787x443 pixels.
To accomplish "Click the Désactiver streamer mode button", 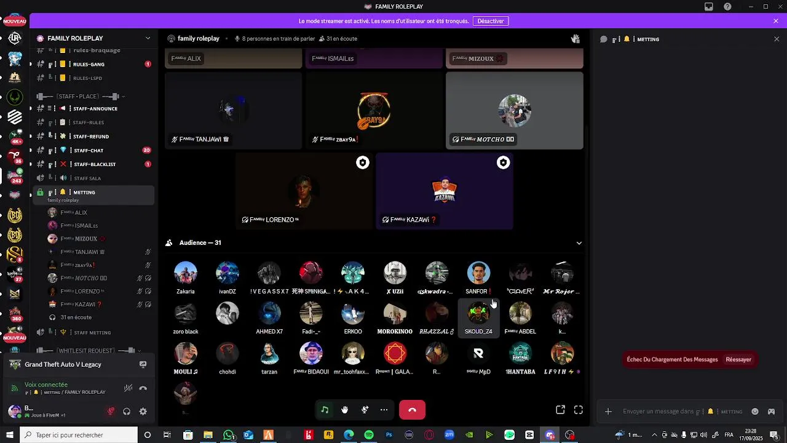I will [491, 21].
